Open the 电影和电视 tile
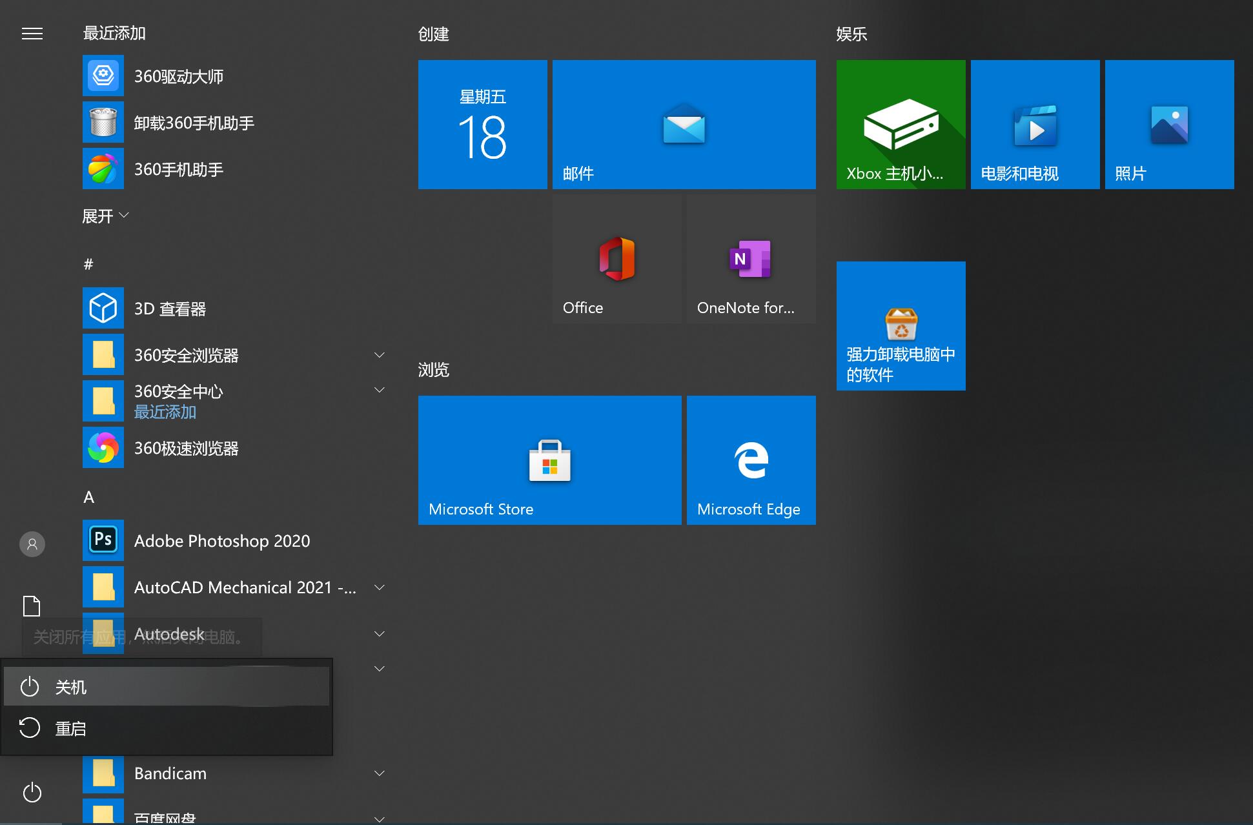This screenshot has width=1253, height=825. coord(1035,125)
